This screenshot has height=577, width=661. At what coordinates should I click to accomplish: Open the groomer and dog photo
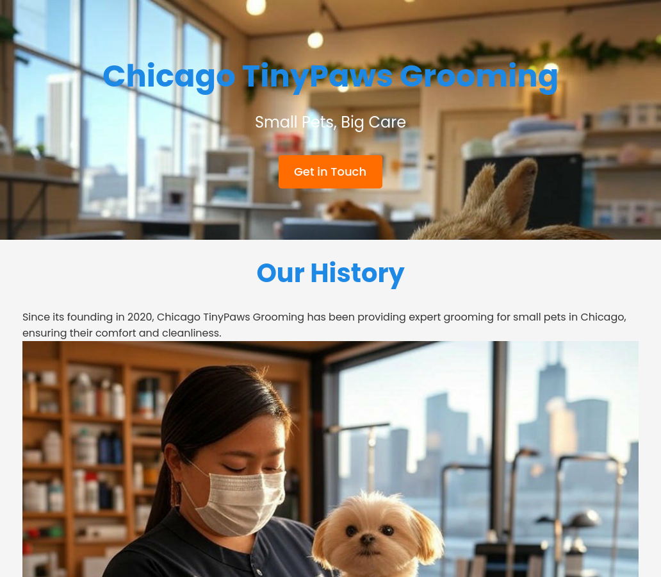pyautogui.click(x=330, y=459)
